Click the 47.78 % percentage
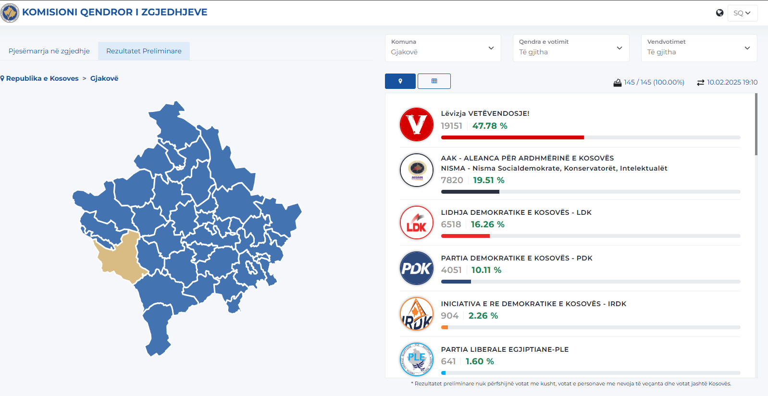Screen dimensions: 768x396 [x=490, y=126]
